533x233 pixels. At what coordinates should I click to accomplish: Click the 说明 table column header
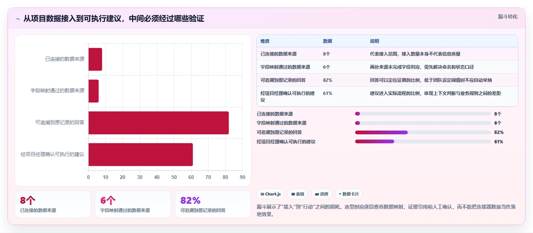pyautogui.click(x=375, y=41)
